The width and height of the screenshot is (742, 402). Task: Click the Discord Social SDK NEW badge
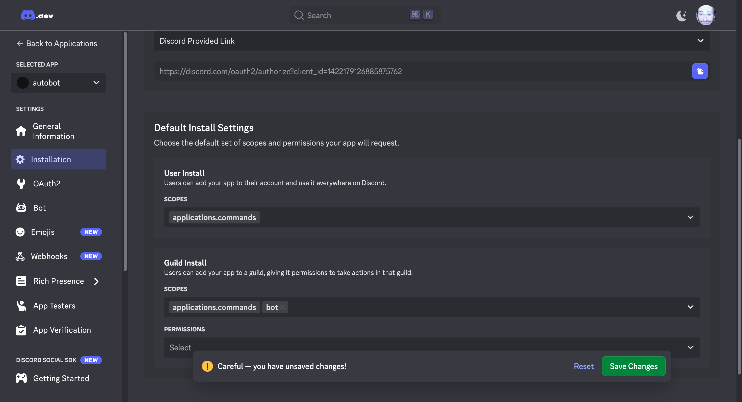(x=91, y=360)
